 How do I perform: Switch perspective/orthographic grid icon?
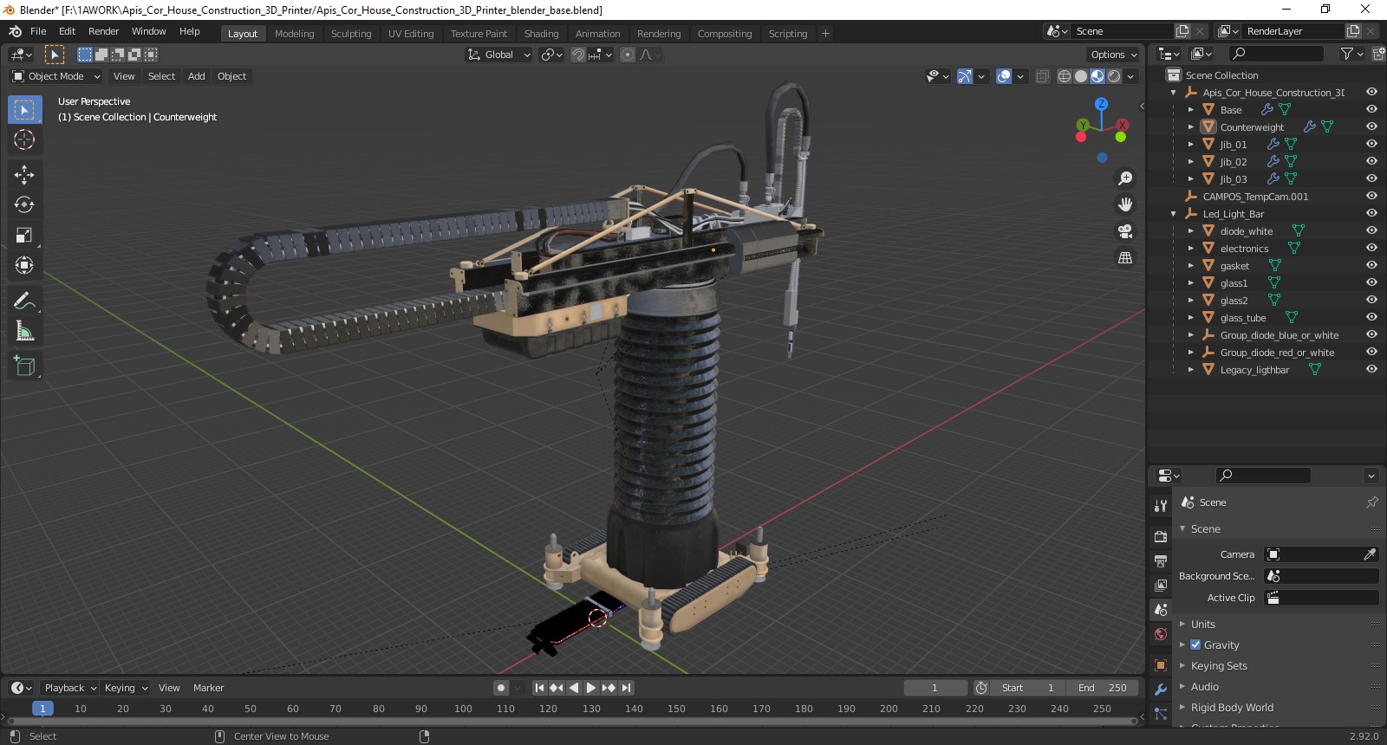(1125, 258)
